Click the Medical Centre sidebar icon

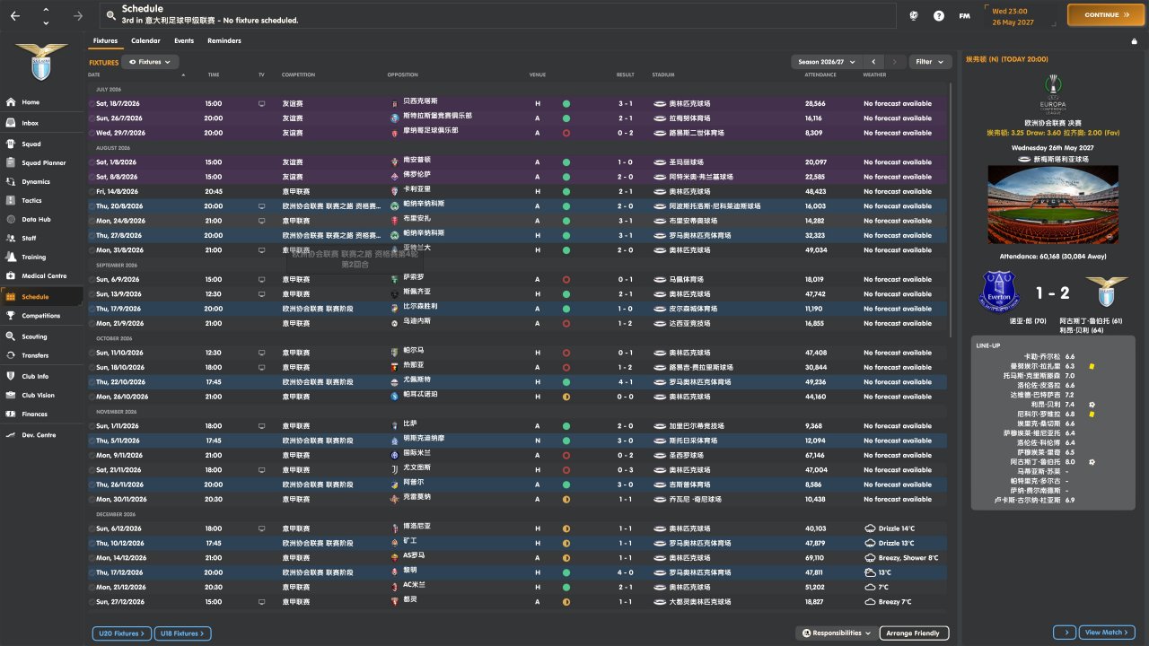pyautogui.click(x=12, y=275)
